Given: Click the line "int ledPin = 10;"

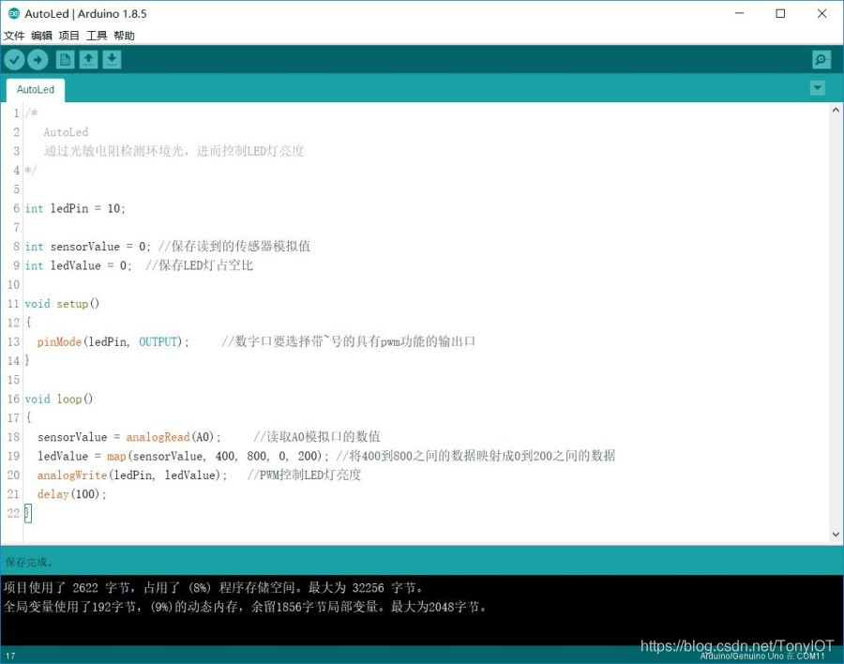Looking at the screenshot, I should [x=75, y=208].
